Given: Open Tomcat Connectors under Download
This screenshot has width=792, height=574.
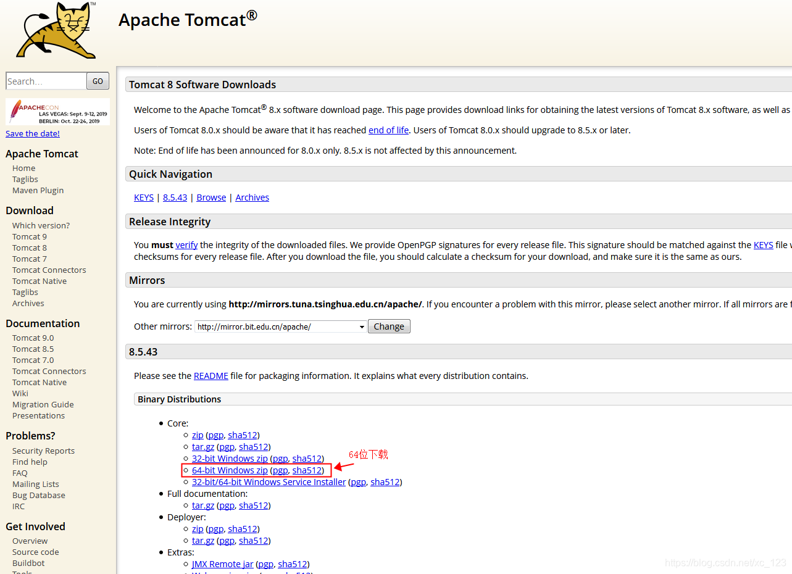Looking at the screenshot, I should pos(49,270).
